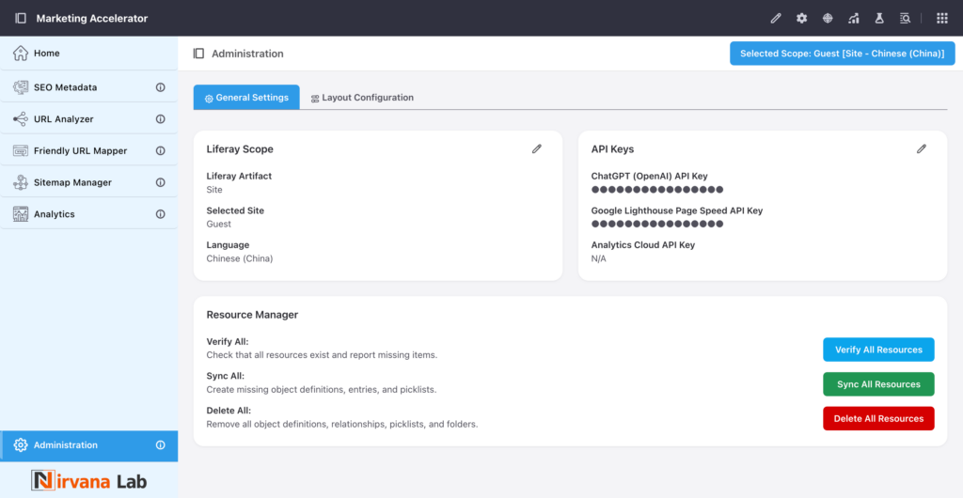Toggle the sidebar panel next to Marketing Accelerator
The height and width of the screenshot is (498, 963).
[21, 18]
